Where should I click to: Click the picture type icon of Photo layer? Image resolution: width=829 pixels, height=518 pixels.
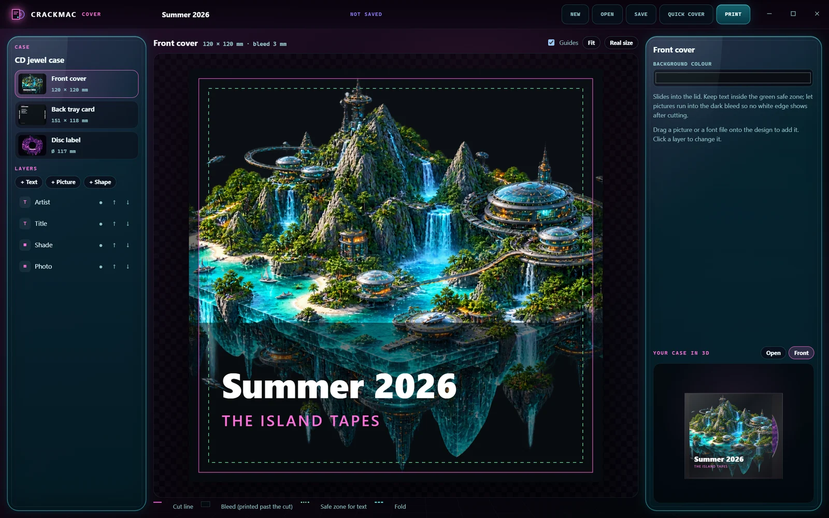pyautogui.click(x=25, y=266)
